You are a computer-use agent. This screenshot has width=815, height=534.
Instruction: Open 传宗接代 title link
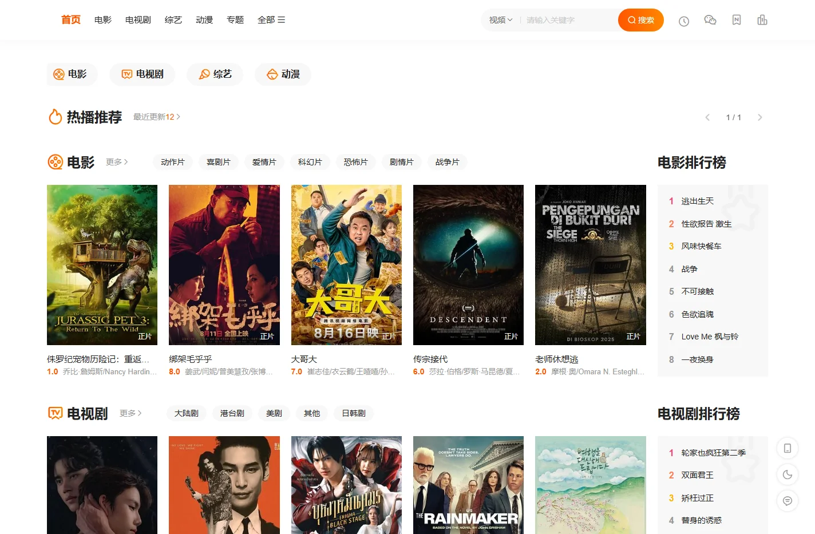click(x=430, y=359)
